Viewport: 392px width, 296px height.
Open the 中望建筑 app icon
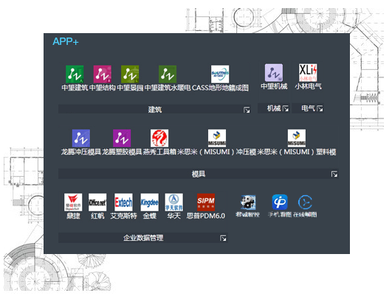[75, 74]
